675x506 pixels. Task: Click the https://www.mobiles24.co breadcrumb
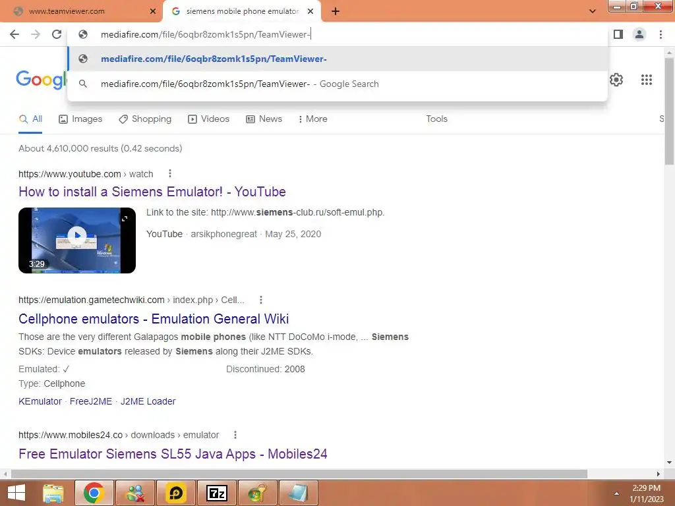[x=119, y=435]
